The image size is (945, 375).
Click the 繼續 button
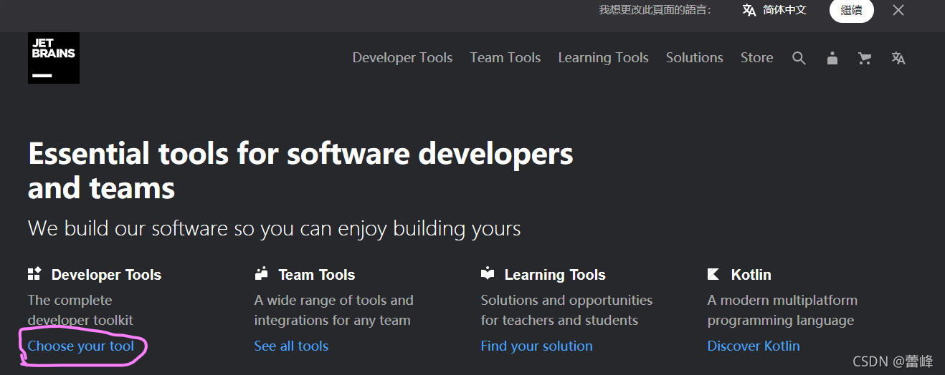[851, 10]
